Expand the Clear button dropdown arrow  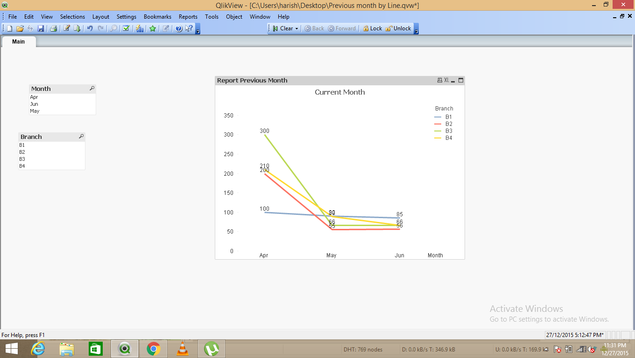coord(296,28)
